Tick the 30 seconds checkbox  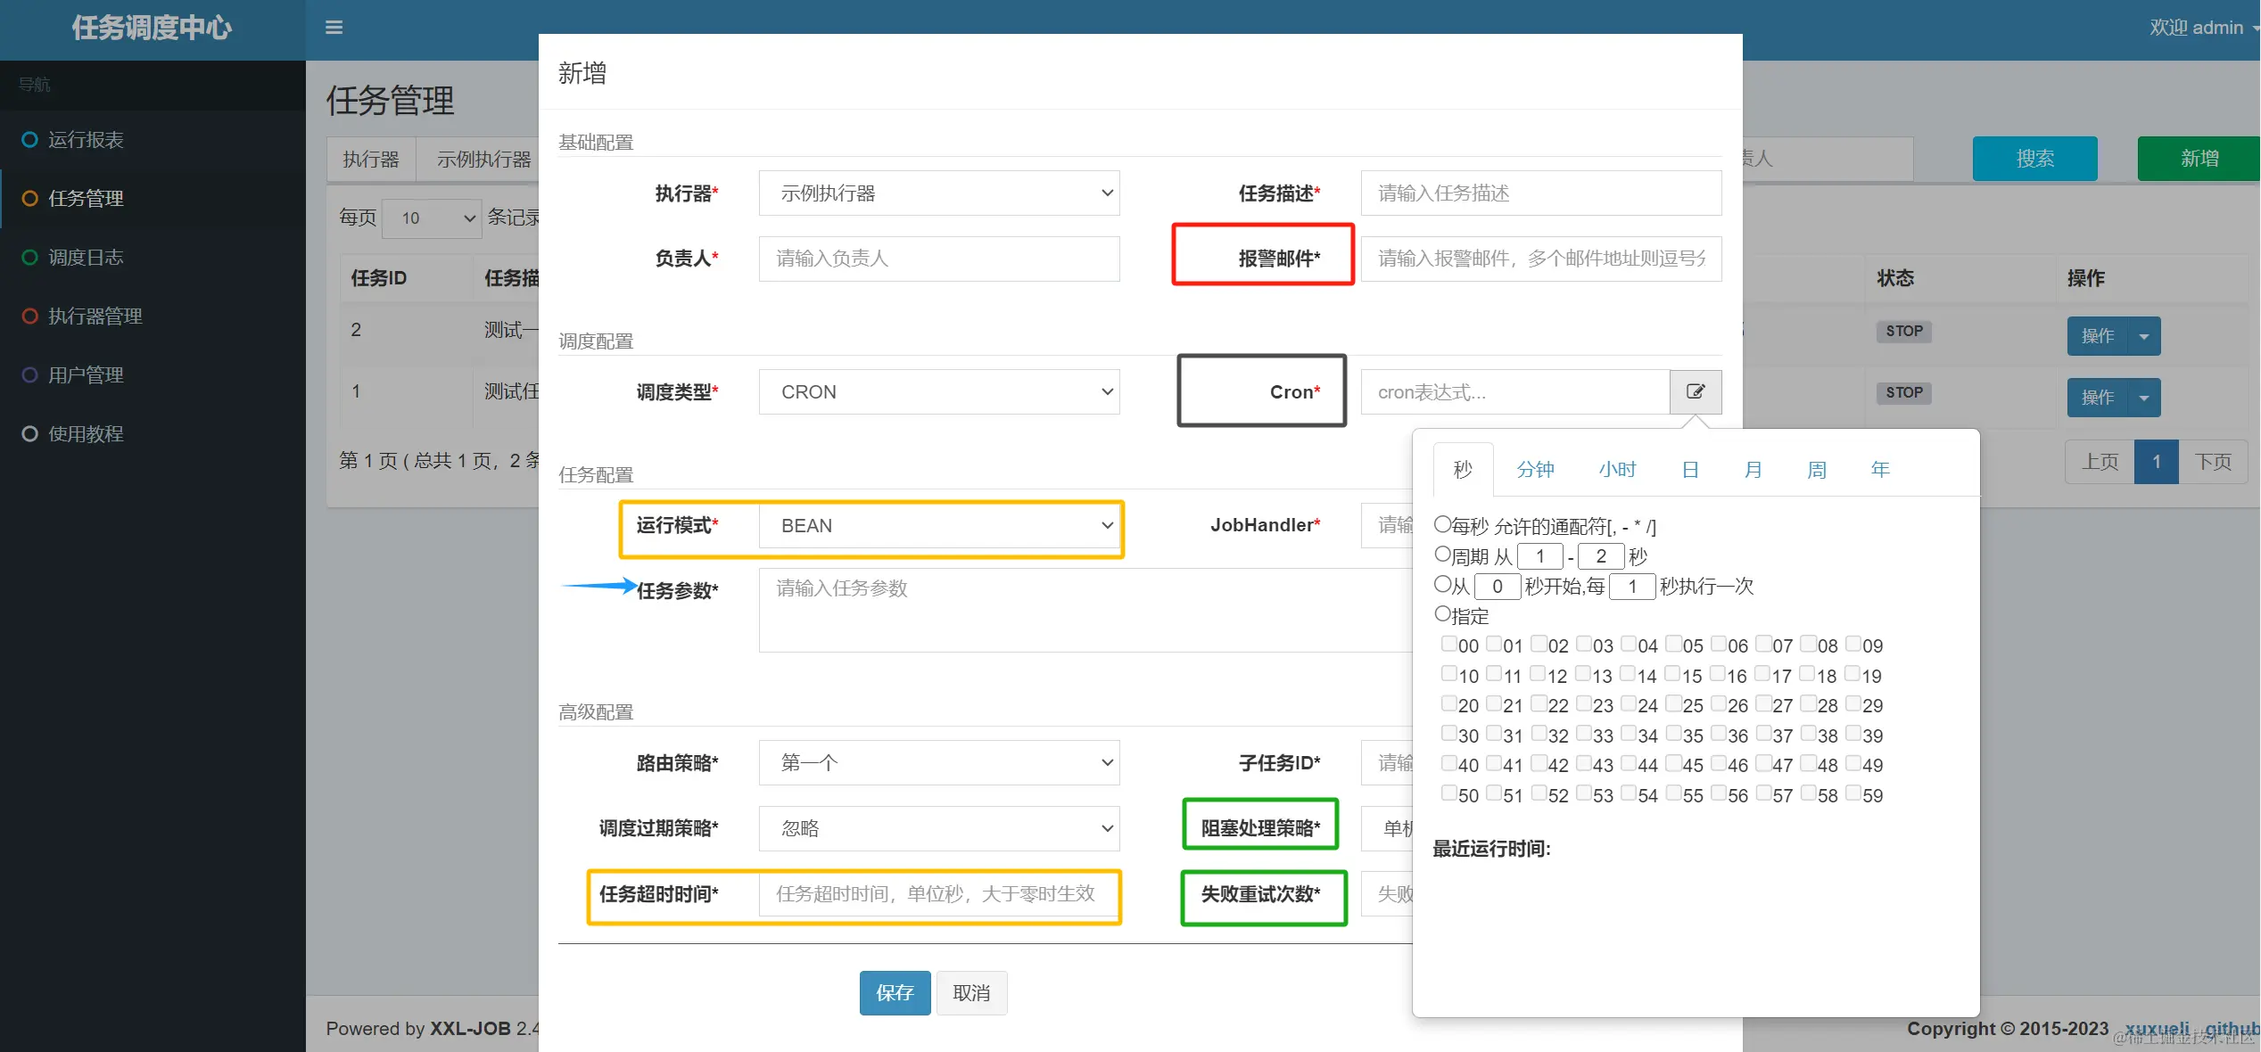coord(1449,734)
